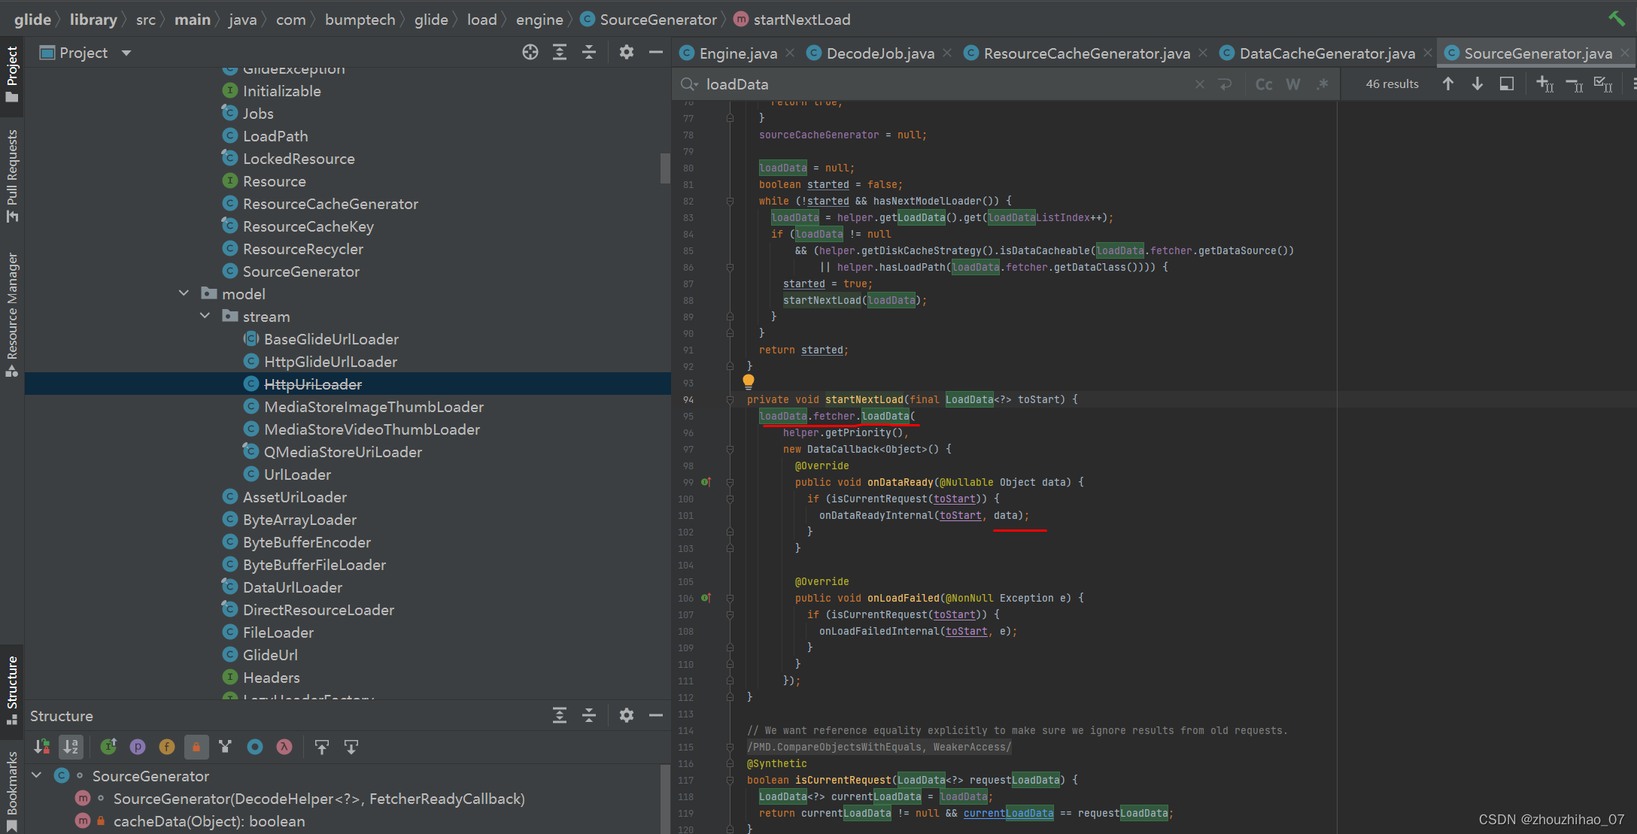Click the override gutter icon beside onDataReady
This screenshot has width=1637, height=834.
pos(706,482)
